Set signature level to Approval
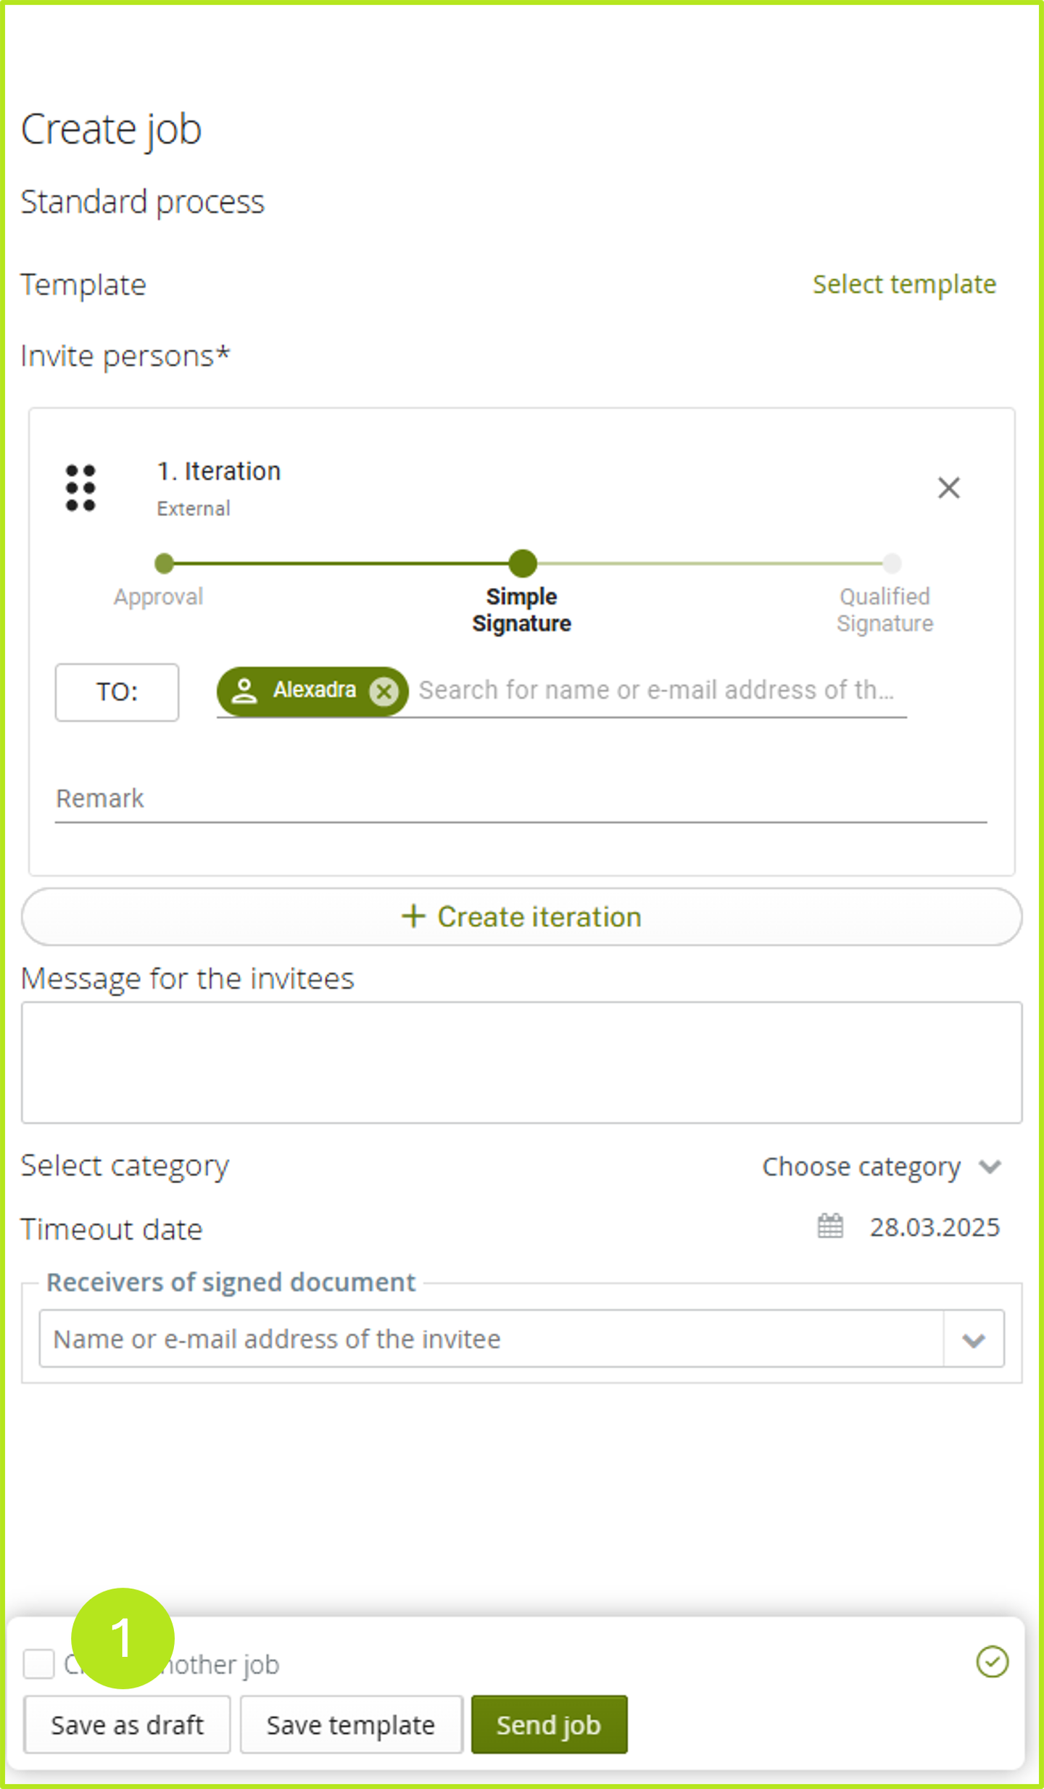Screen dimensions: 1044x1789 (x=165, y=563)
